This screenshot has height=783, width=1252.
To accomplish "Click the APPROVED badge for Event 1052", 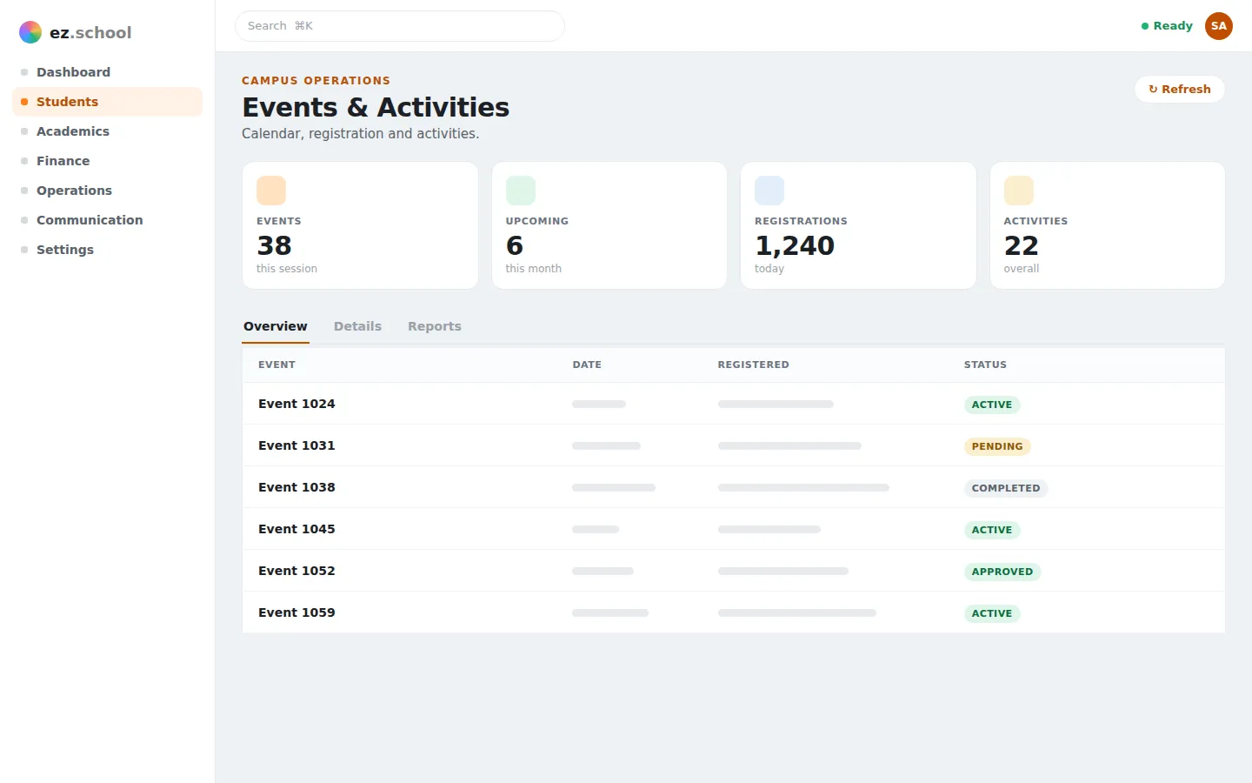I will [x=1002, y=572].
